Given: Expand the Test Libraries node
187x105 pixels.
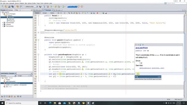Looking at the screenshot, I should 3,26.
